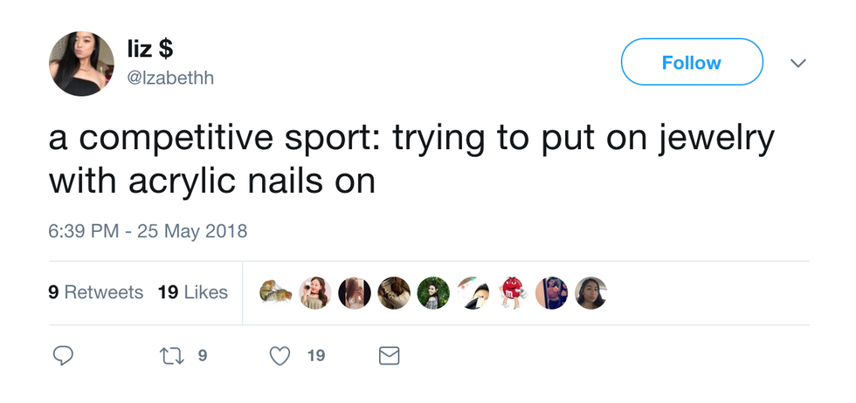Open the fruit flies liker avatar

pyautogui.click(x=276, y=293)
